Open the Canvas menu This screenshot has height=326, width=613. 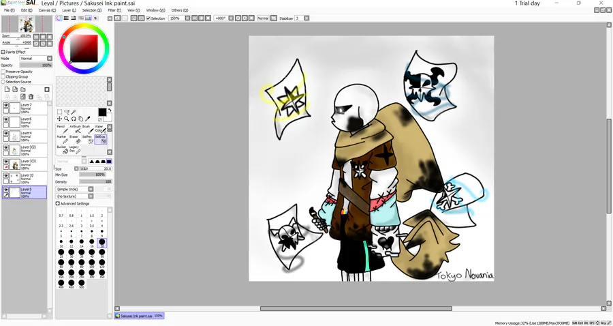[x=47, y=10]
